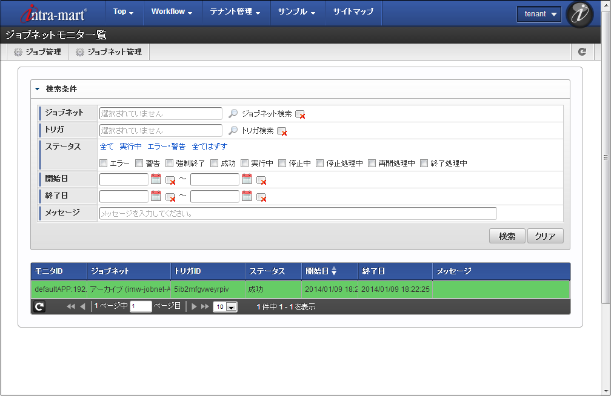Reload the grid with bottom refresh icon
The image size is (611, 396).
point(39,307)
